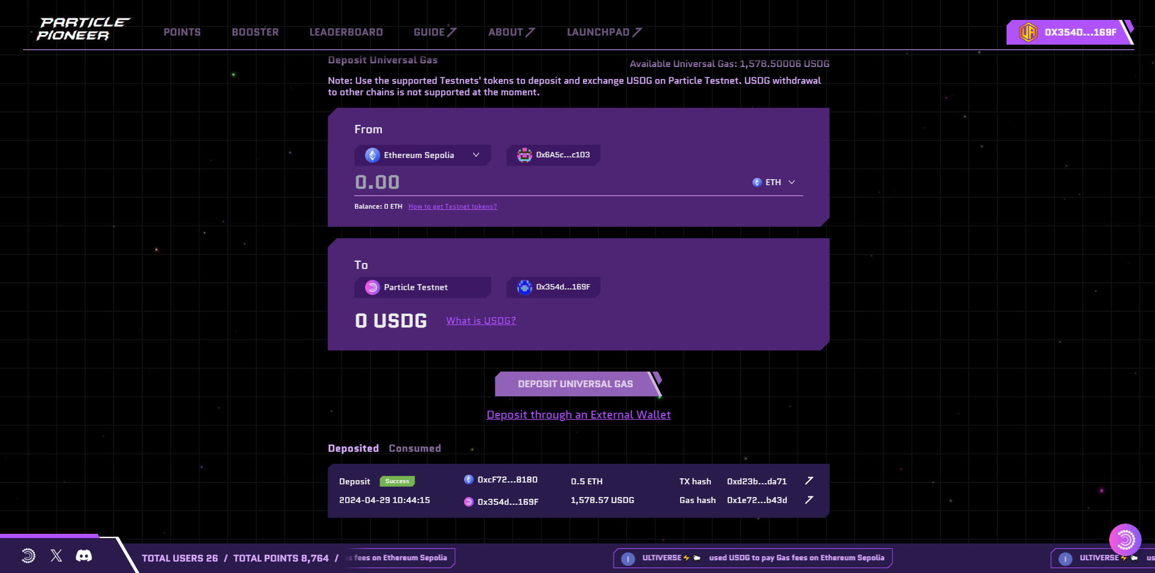Open the Ethereum Sepolia network dropdown
The height and width of the screenshot is (573, 1155).
[422, 155]
